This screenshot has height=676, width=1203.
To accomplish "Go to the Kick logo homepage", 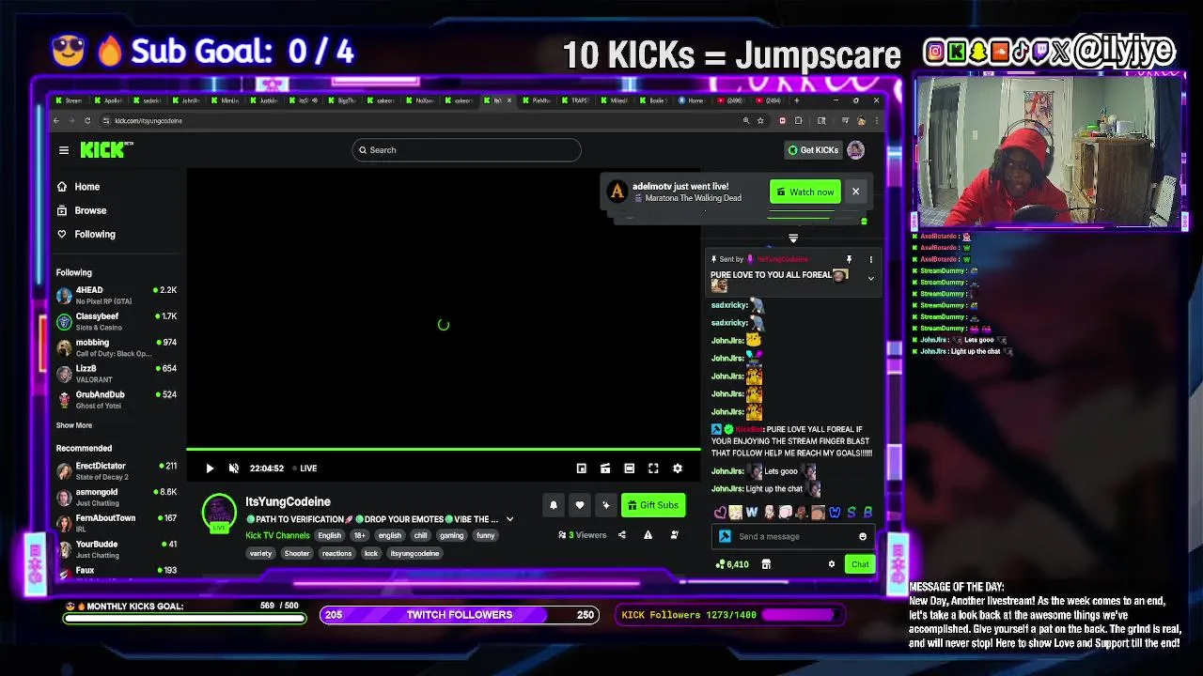I will click(106, 150).
